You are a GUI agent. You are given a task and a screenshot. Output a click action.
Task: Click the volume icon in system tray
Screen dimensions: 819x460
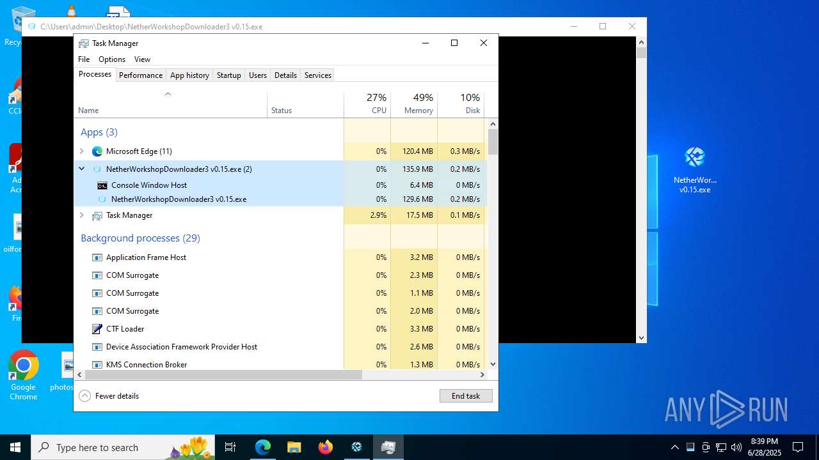[x=736, y=447]
